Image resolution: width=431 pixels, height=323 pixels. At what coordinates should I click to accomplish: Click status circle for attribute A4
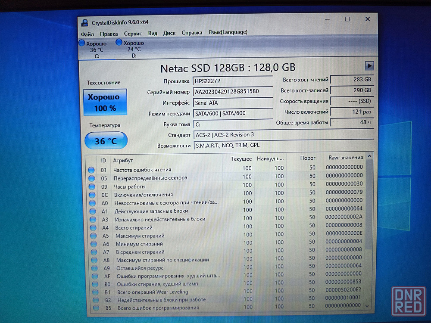coord(93,228)
